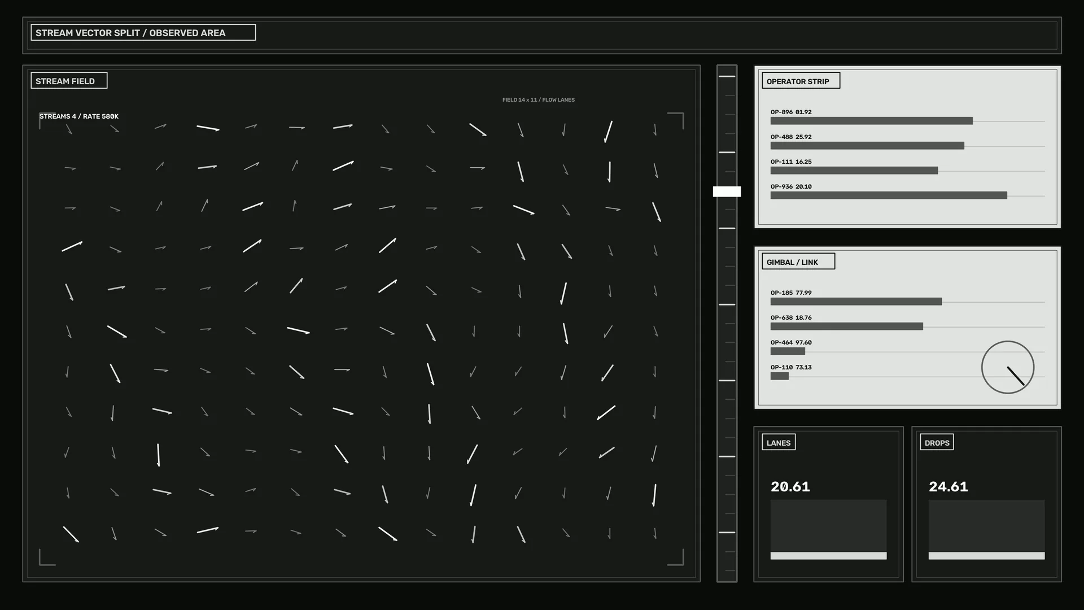Screen dimensions: 1084x610
Task: Click the LANES value 20.61
Action: point(790,486)
